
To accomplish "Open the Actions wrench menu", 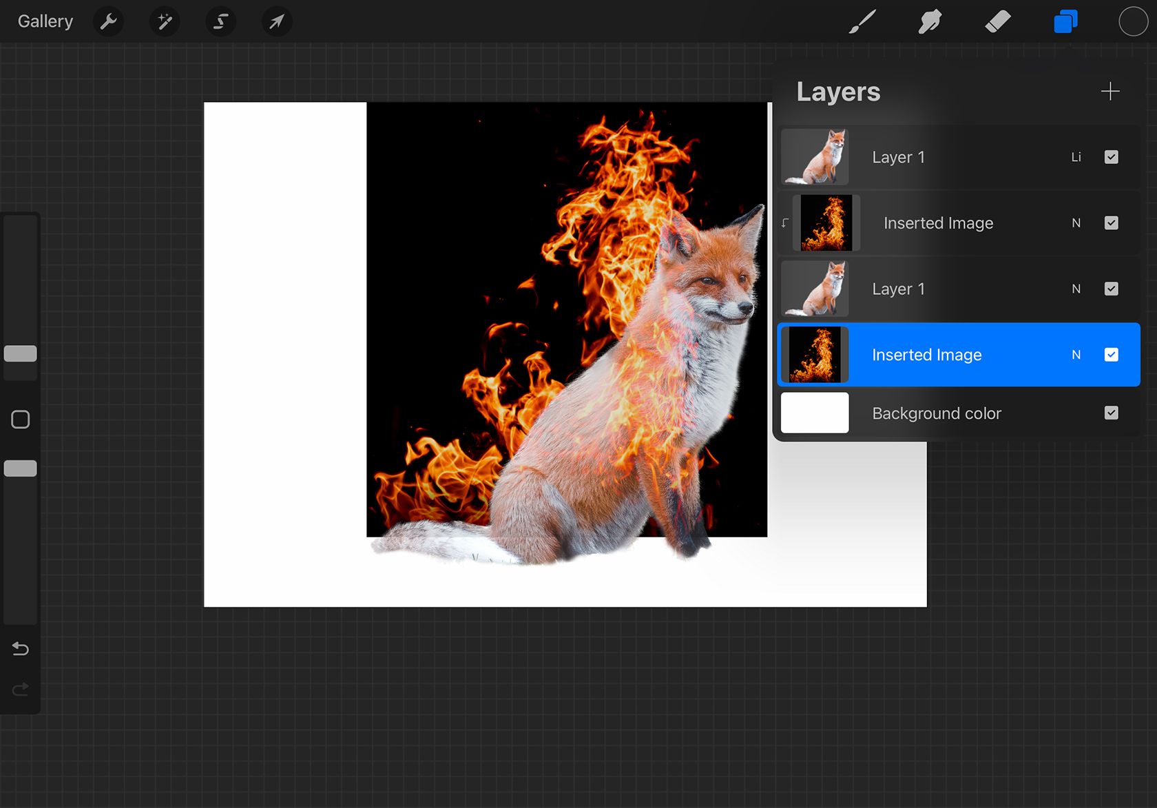I will 108,22.
